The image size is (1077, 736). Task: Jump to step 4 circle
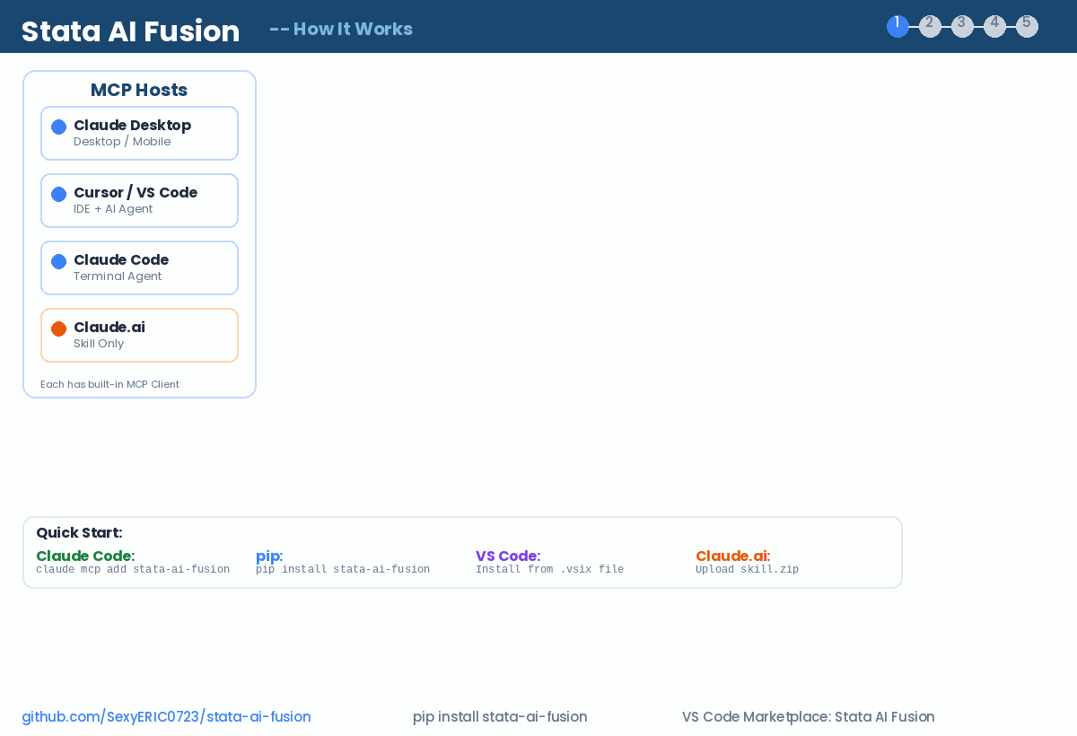tap(994, 26)
